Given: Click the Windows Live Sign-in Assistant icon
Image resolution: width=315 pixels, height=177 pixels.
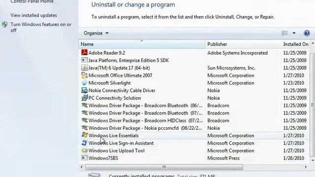Looking at the screenshot, I should coord(84,143).
